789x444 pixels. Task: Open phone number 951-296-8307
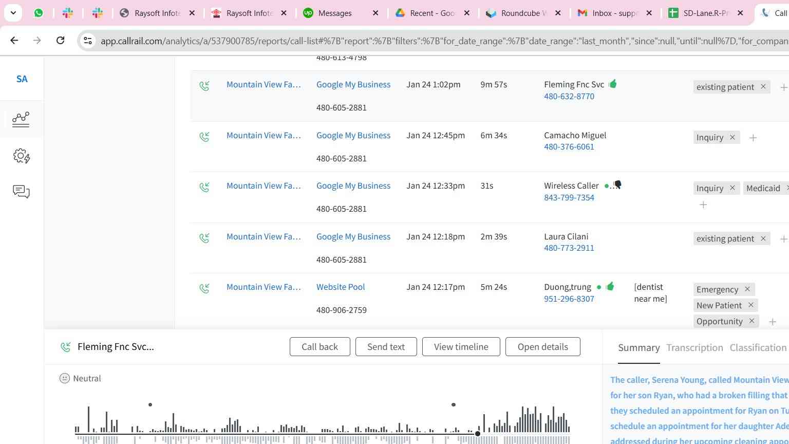click(x=569, y=299)
